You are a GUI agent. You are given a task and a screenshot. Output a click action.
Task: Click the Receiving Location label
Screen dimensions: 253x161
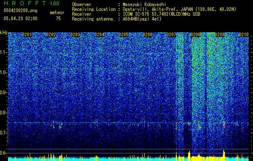point(94,9)
